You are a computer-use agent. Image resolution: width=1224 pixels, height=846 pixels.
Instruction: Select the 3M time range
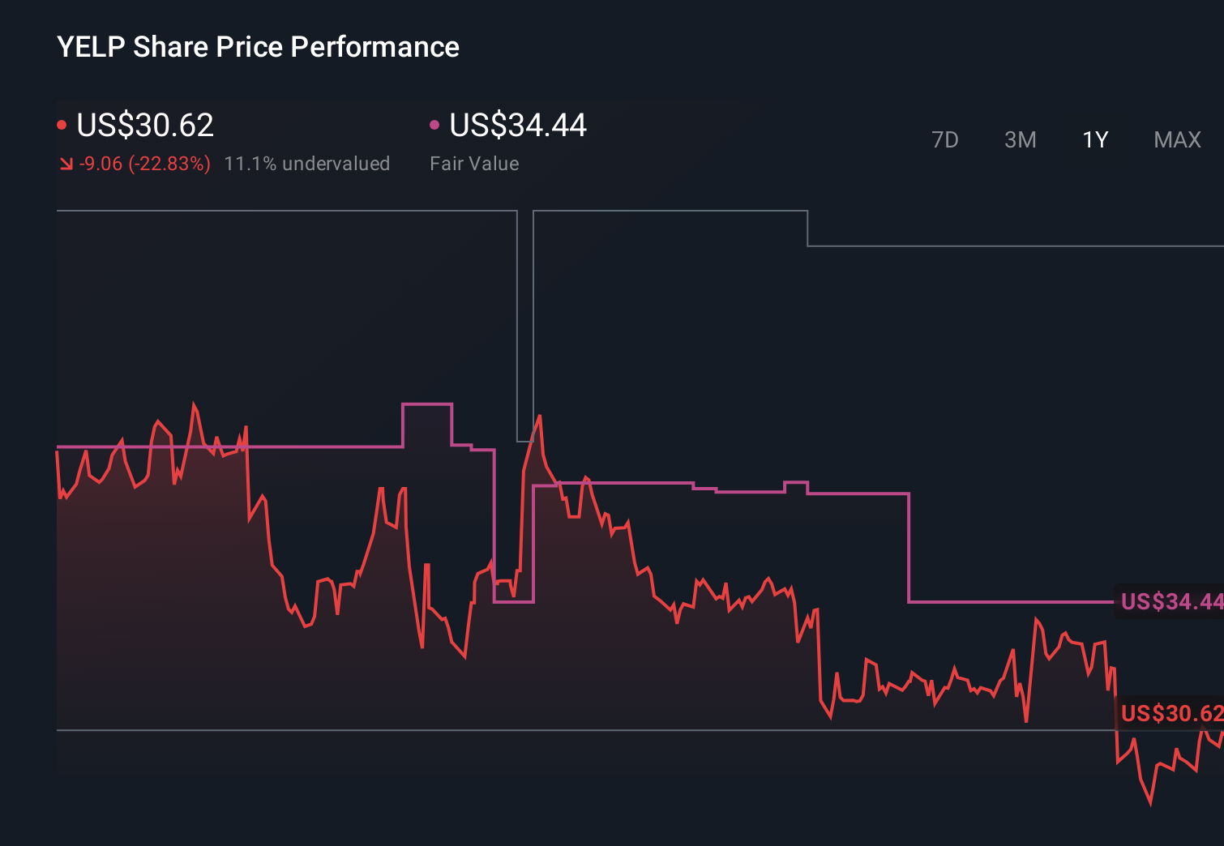[1020, 139]
